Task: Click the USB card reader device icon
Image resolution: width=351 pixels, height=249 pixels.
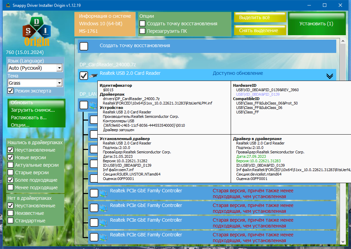Action: (93, 76)
